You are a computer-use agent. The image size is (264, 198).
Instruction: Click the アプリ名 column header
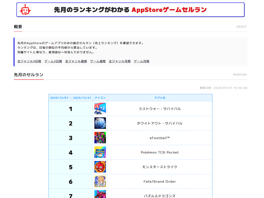click(160, 98)
